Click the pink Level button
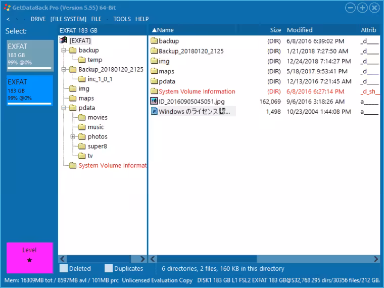Screen dimensions: 384x288 [30, 258]
